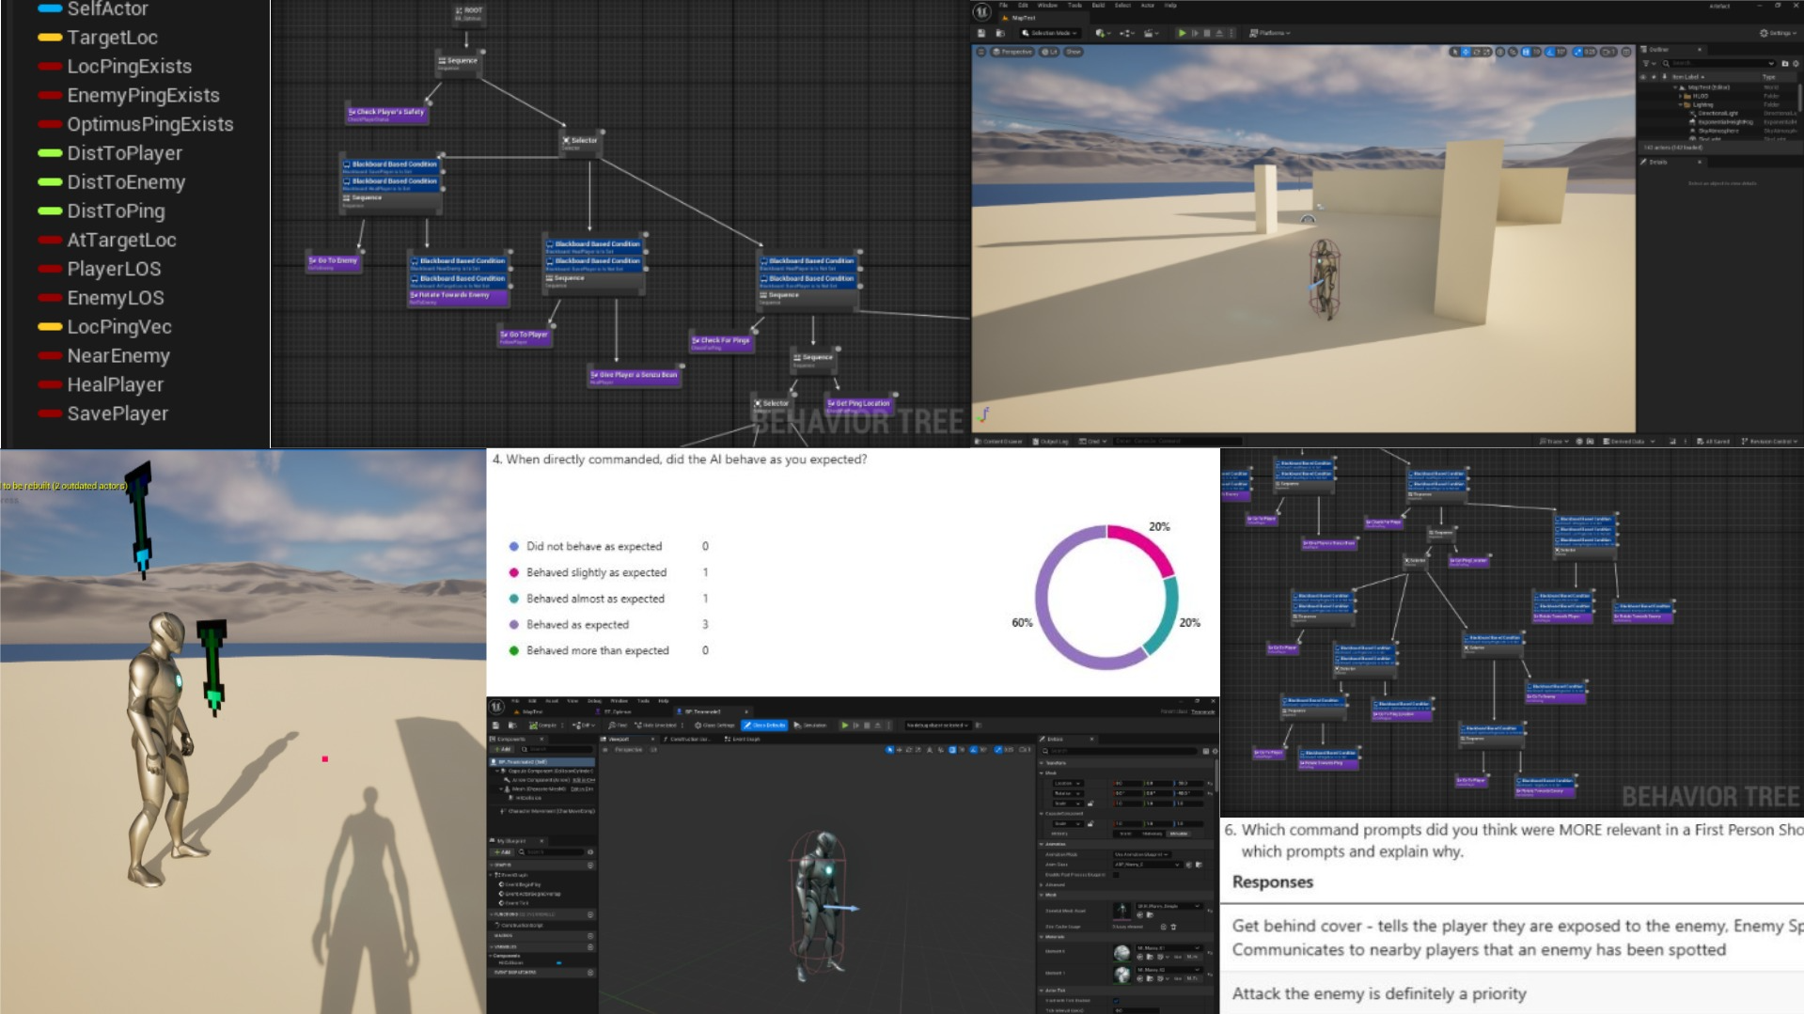Image resolution: width=1804 pixels, height=1014 pixels.
Task: Toggle the Lit view mode button
Action: 1049,52
